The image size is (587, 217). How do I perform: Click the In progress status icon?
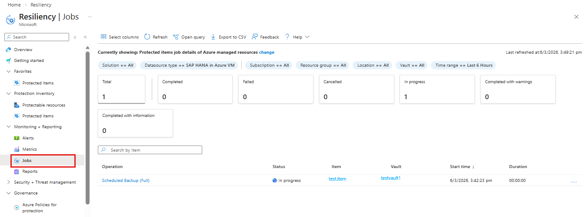pos(275,180)
